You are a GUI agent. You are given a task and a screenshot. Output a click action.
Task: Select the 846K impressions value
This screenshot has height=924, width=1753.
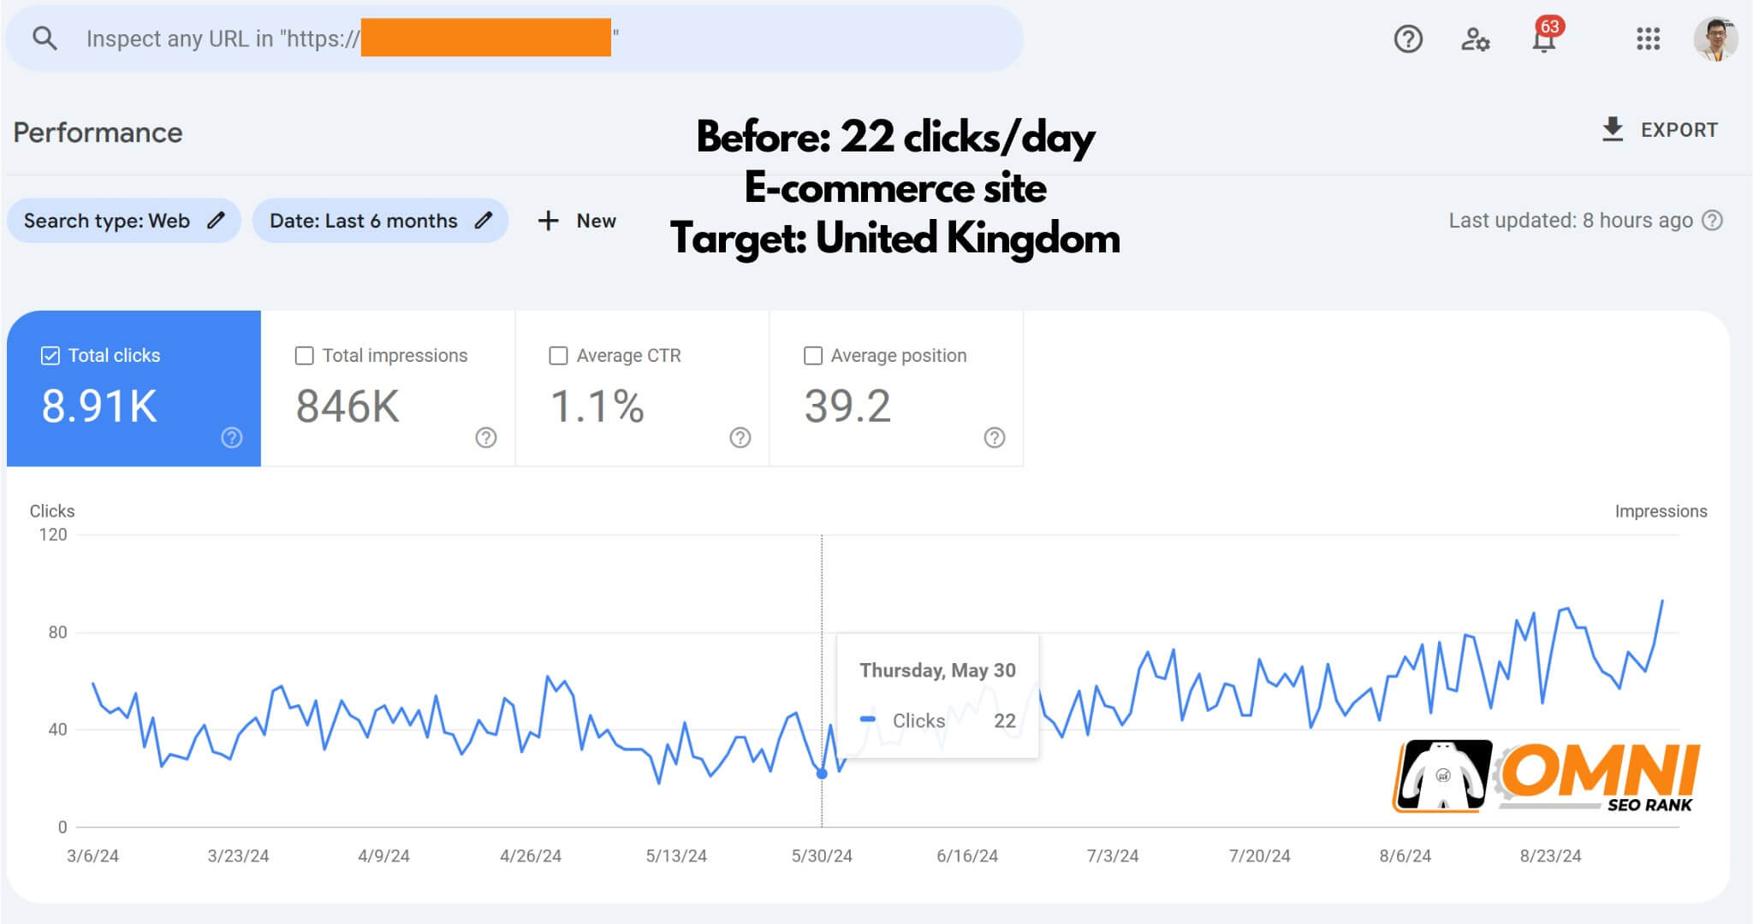348,406
